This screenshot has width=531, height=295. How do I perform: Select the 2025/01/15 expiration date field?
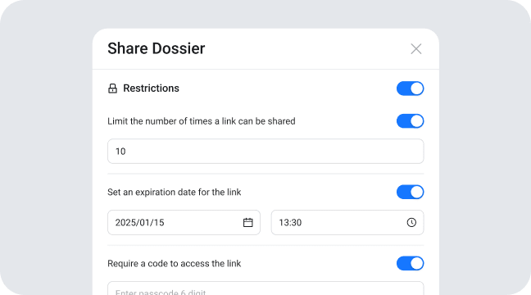(184, 223)
